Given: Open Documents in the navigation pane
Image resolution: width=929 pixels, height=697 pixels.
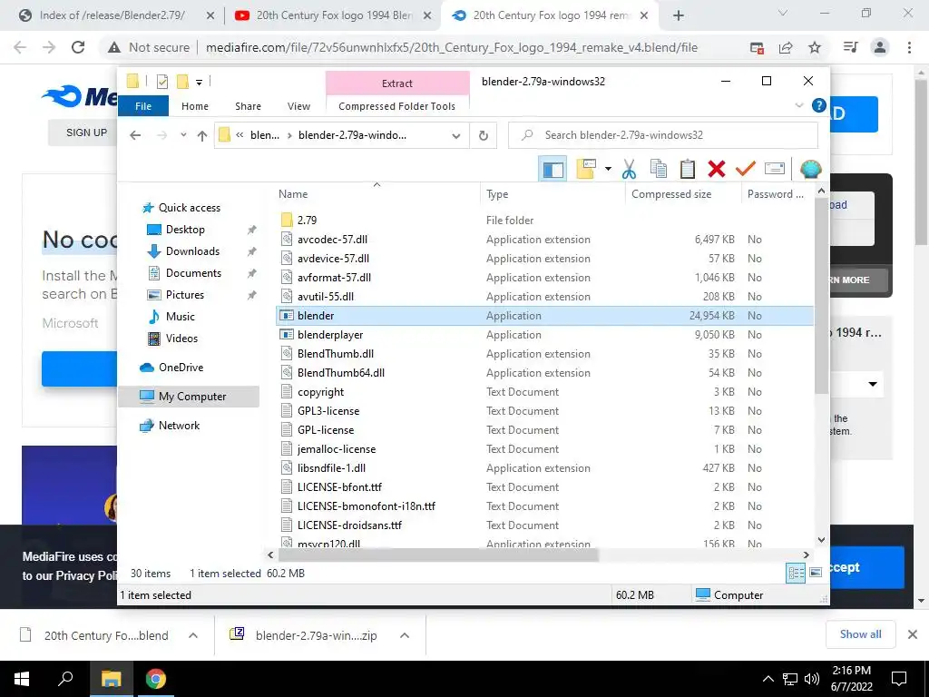Looking at the screenshot, I should (193, 273).
